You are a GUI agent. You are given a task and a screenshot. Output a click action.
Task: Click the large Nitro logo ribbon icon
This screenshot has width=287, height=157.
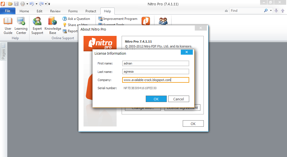tap(146, 21)
